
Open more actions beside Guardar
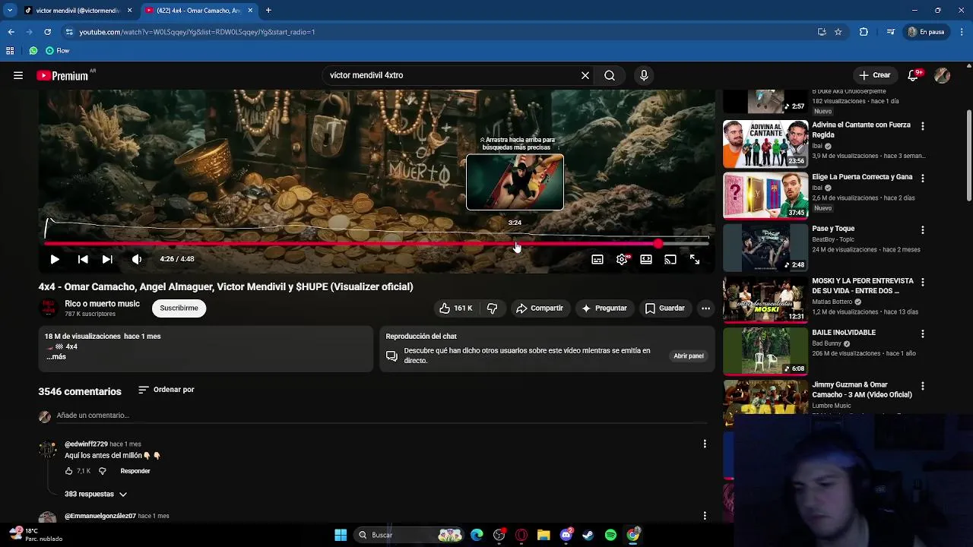[x=705, y=308]
